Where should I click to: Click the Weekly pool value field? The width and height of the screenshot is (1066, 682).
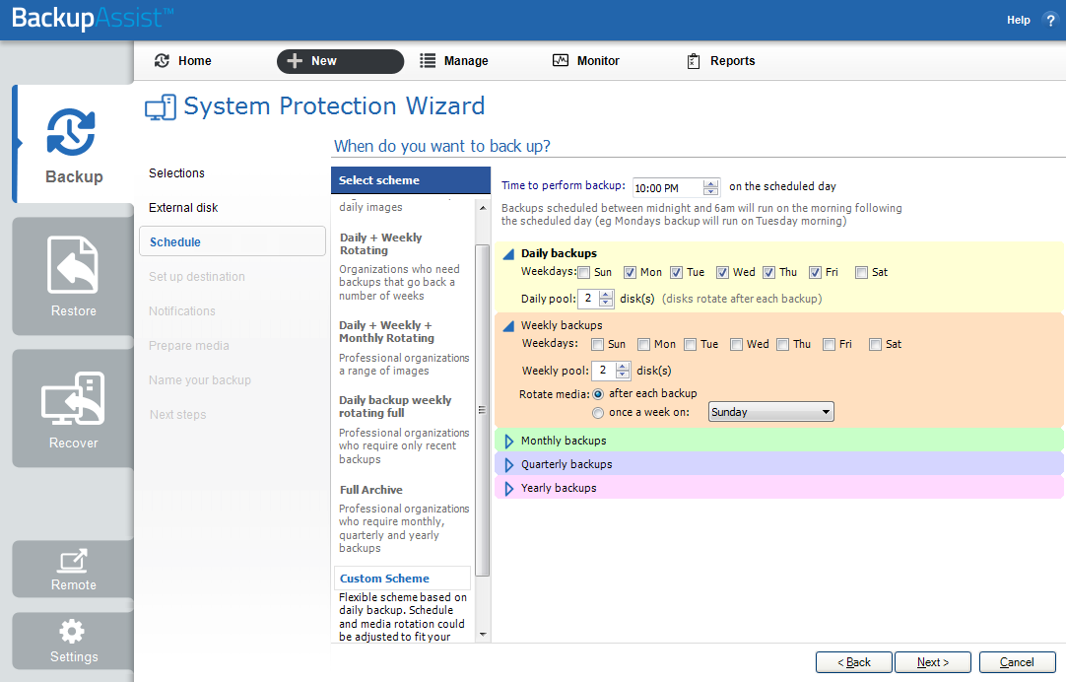603,371
